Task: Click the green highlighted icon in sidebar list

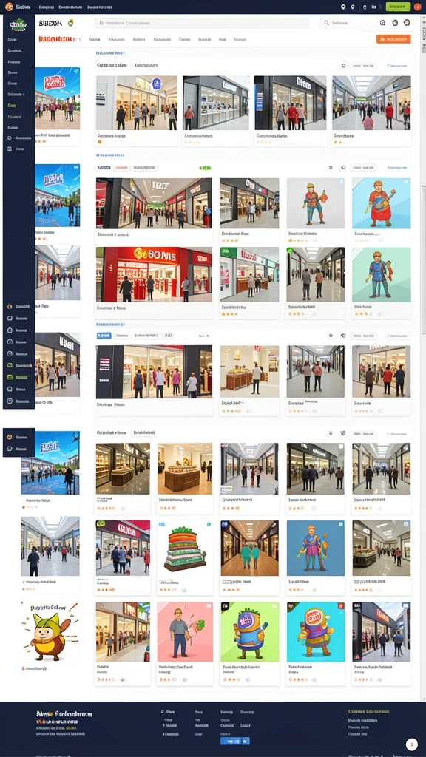Action: pyautogui.click(x=10, y=377)
